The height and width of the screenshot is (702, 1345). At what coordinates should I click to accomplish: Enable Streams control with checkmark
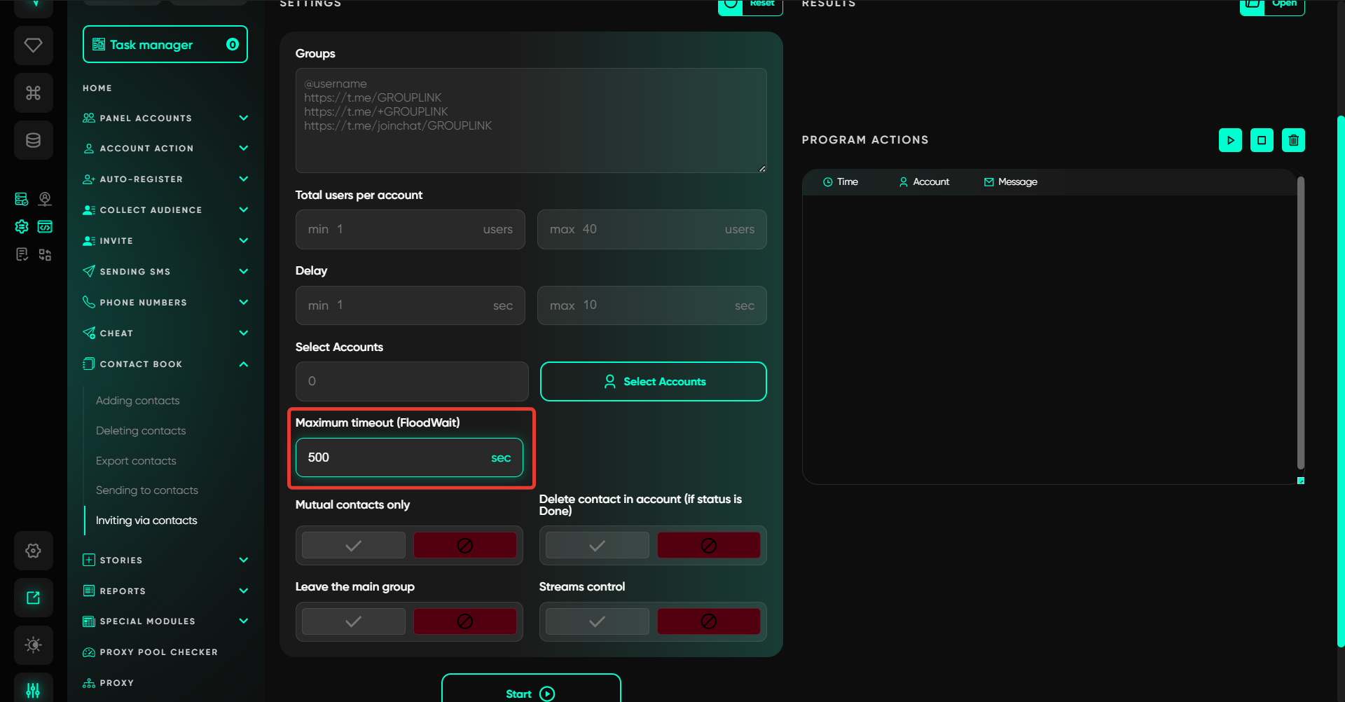coord(597,621)
